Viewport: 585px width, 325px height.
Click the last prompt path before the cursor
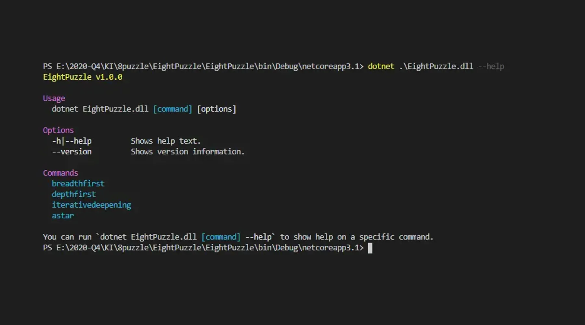(x=203, y=248)
